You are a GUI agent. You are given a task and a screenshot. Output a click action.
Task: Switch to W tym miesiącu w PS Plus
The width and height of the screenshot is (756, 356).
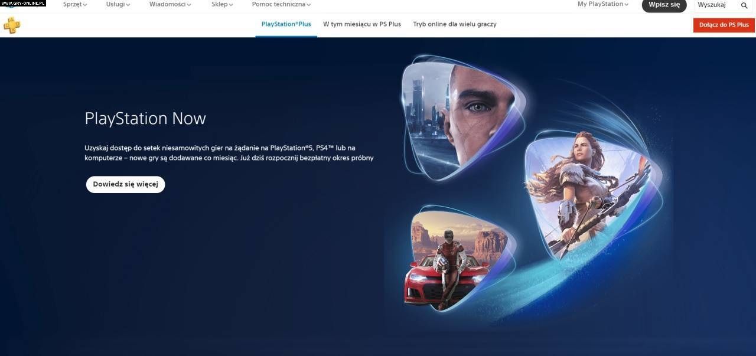click(x=362, y=24)
